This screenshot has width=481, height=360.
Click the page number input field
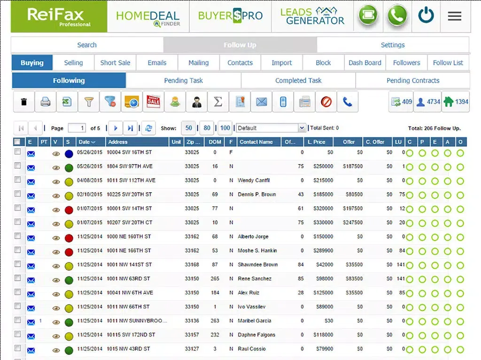click(77, 128)
